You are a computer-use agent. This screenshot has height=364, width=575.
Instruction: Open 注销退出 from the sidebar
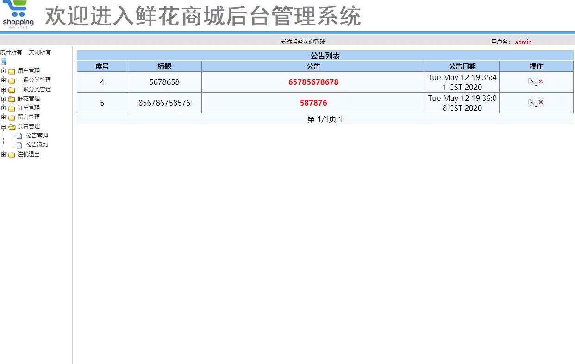(29, 154)
